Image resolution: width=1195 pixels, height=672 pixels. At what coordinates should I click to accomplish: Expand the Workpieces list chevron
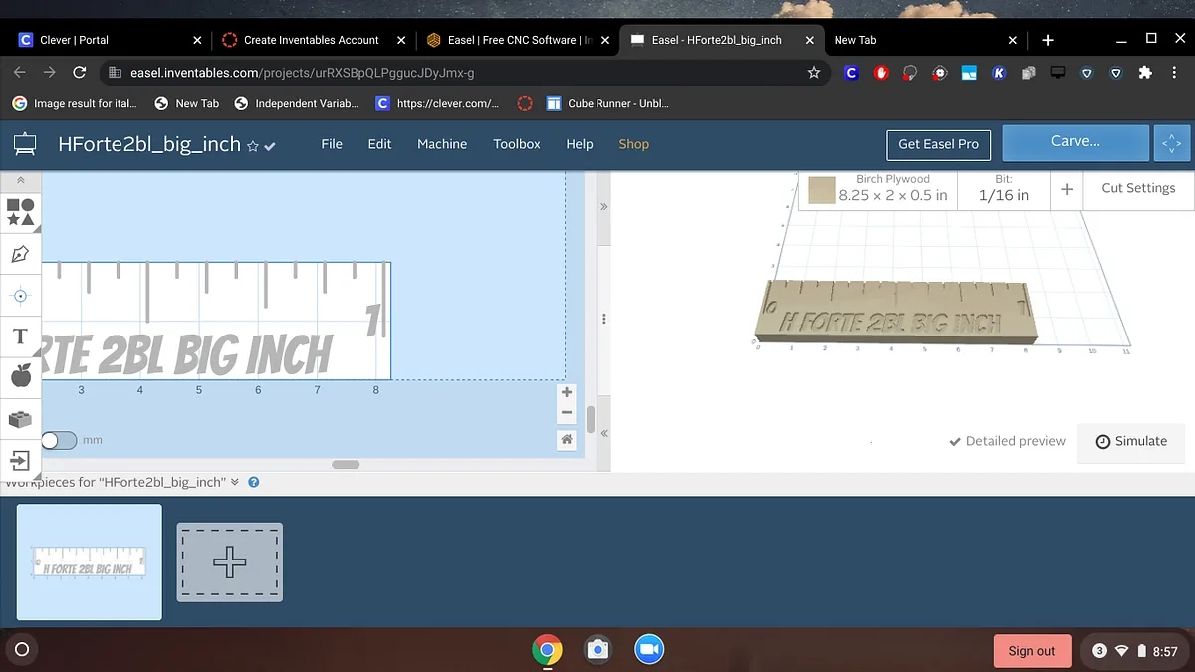point(235,482)
